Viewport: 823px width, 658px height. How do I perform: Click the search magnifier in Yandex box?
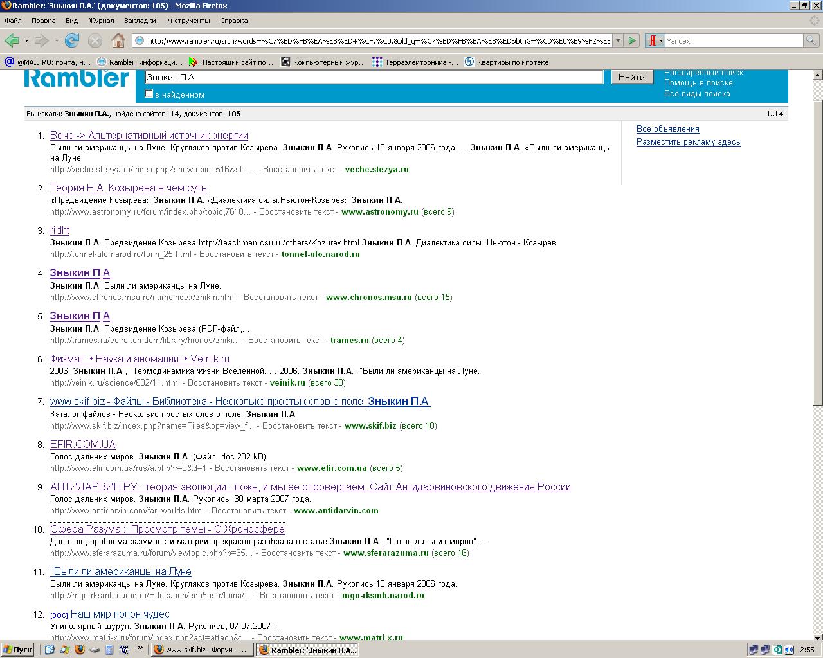coord(811,40)
